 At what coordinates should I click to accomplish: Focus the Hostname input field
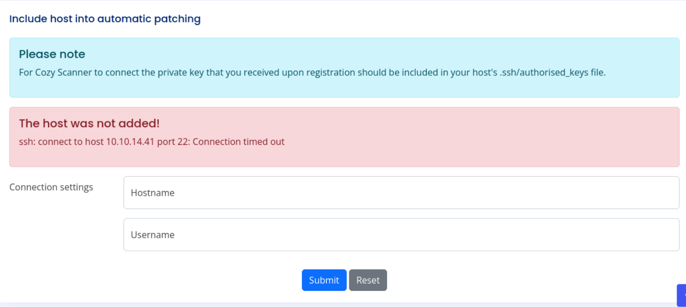(401, 193)
